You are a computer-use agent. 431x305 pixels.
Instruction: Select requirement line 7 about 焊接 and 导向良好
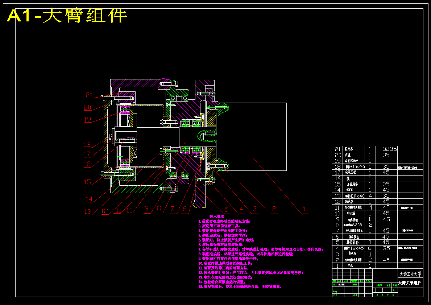(261, 250)
